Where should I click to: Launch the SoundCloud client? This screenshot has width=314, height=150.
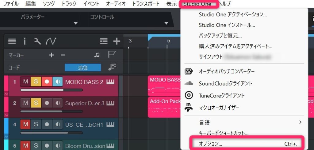pos(225,83)
